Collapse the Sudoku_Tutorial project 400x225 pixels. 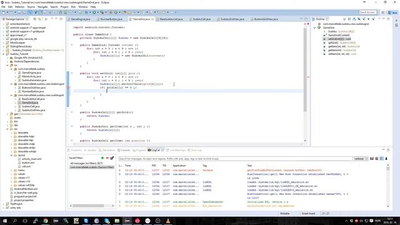[4, 54]
